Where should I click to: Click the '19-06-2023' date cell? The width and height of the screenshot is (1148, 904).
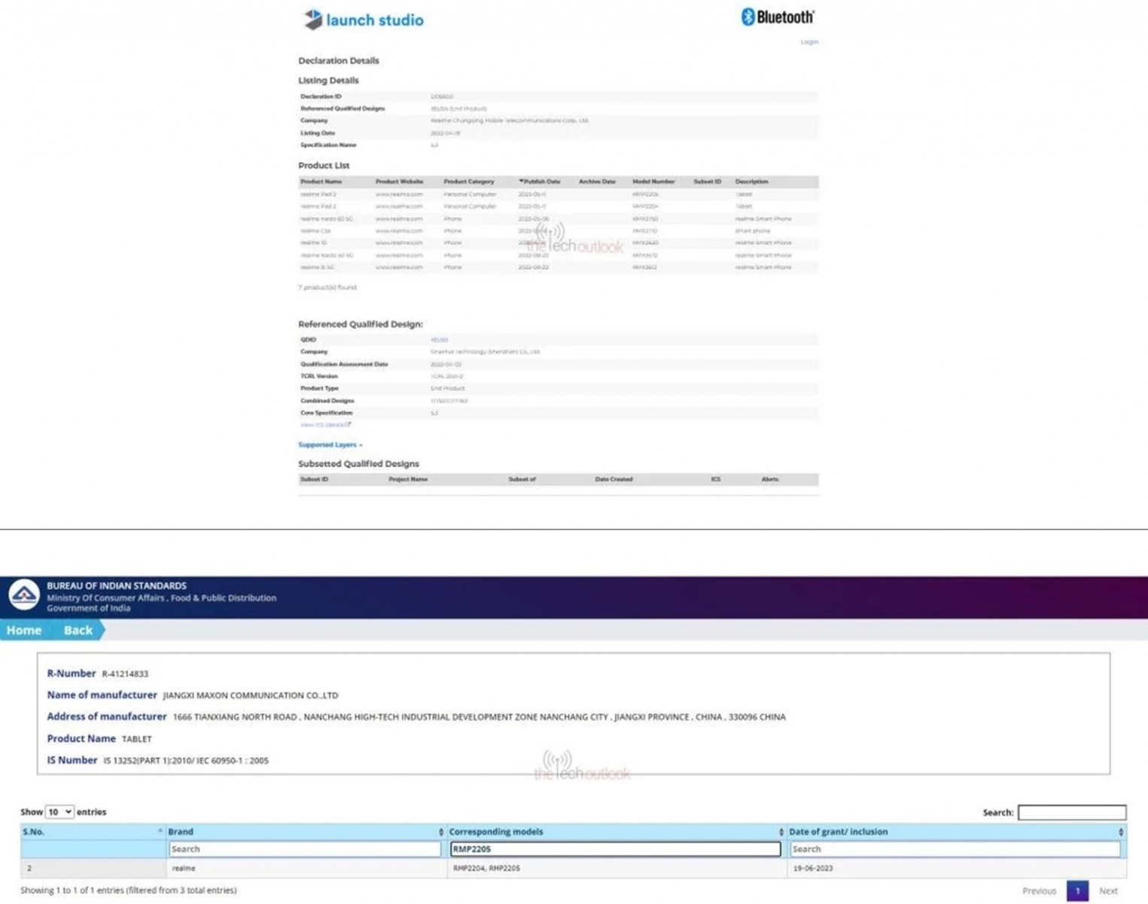(x=813, y=868)
